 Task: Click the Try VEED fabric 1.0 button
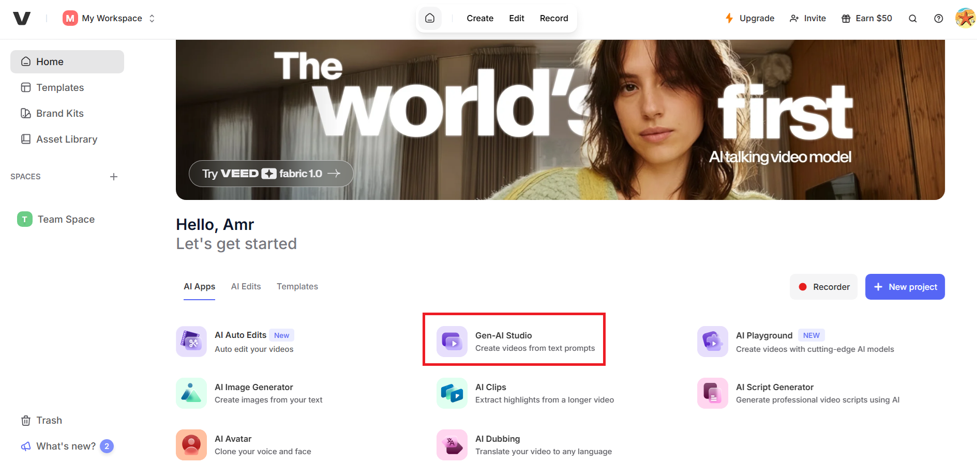click(271, 174)
